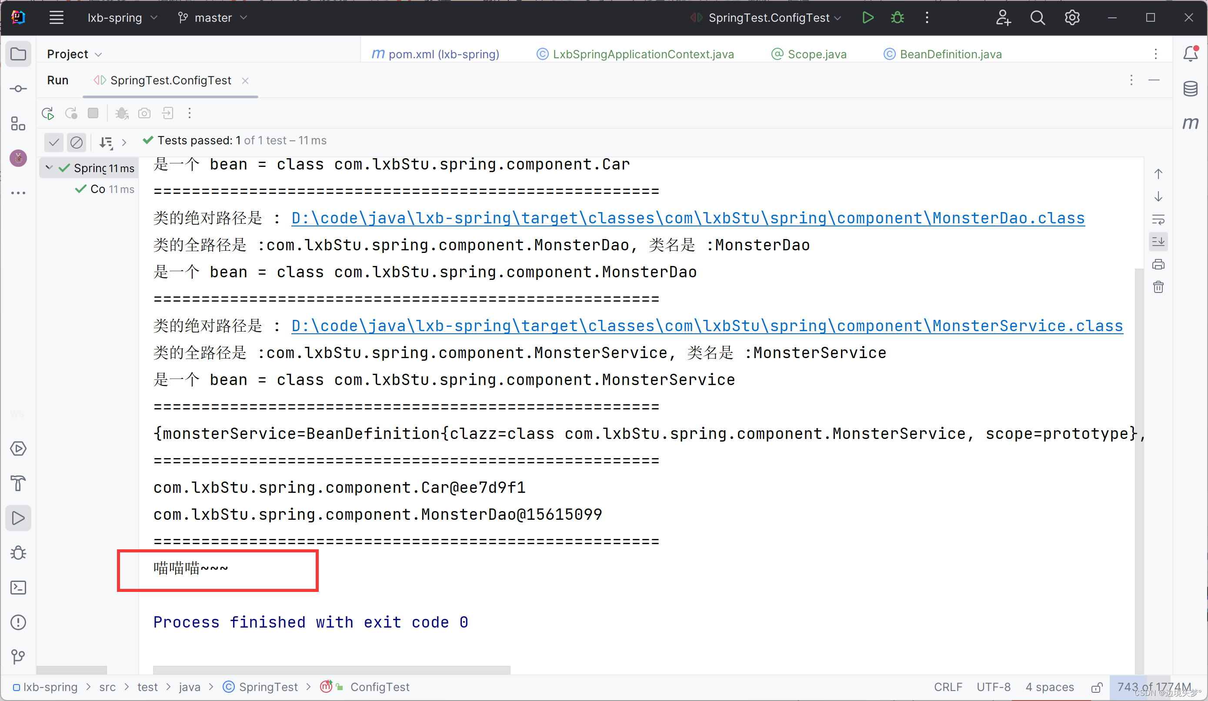Open Code With Me add-user icon
Screen dimensions: 1208x701
pyautogui.click(x=1003, y=18)
